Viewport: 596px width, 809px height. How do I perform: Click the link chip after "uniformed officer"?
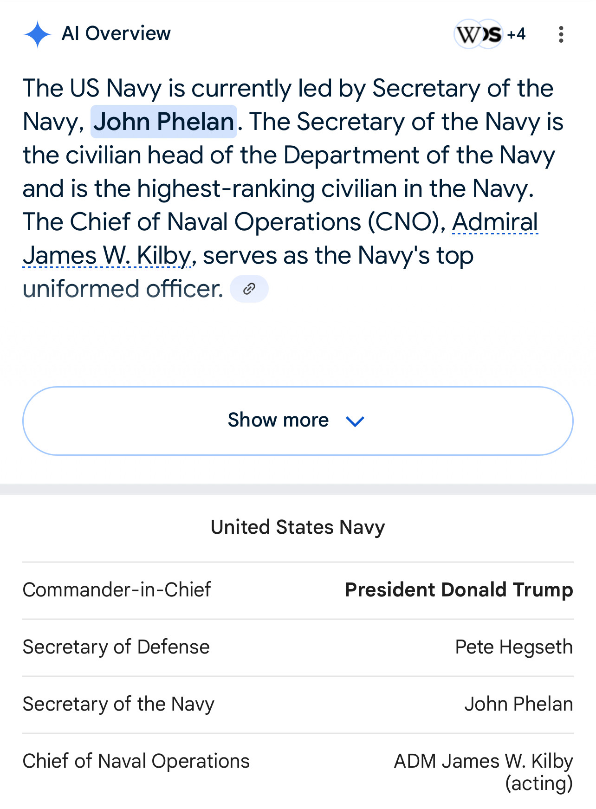249,289
